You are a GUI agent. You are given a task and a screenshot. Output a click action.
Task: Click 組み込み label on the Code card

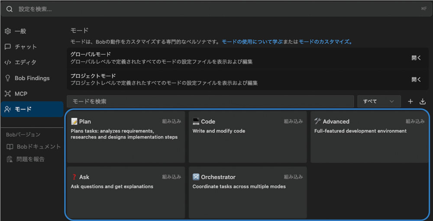(x=293, y=121)
